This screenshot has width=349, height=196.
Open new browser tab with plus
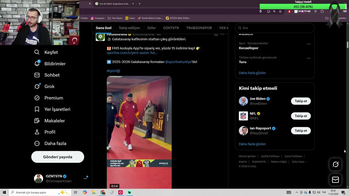pos(140,4)
